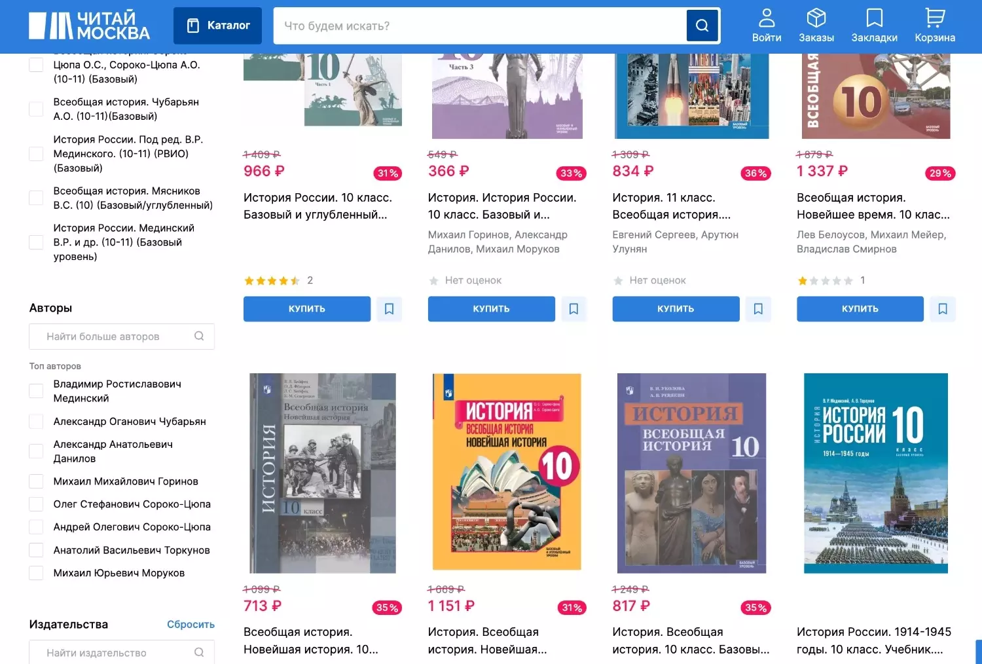Open title История России. 10 класс. Базовый и углубленный
The image size is (982, 664).
coord(318,206)
